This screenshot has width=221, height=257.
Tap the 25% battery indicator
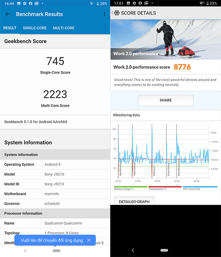102,3
